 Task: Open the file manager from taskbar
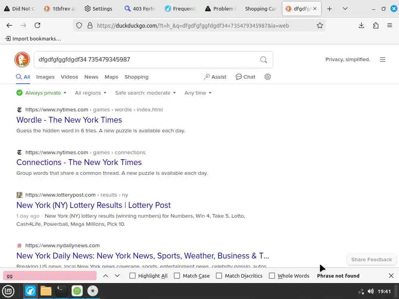pos(46,291)
